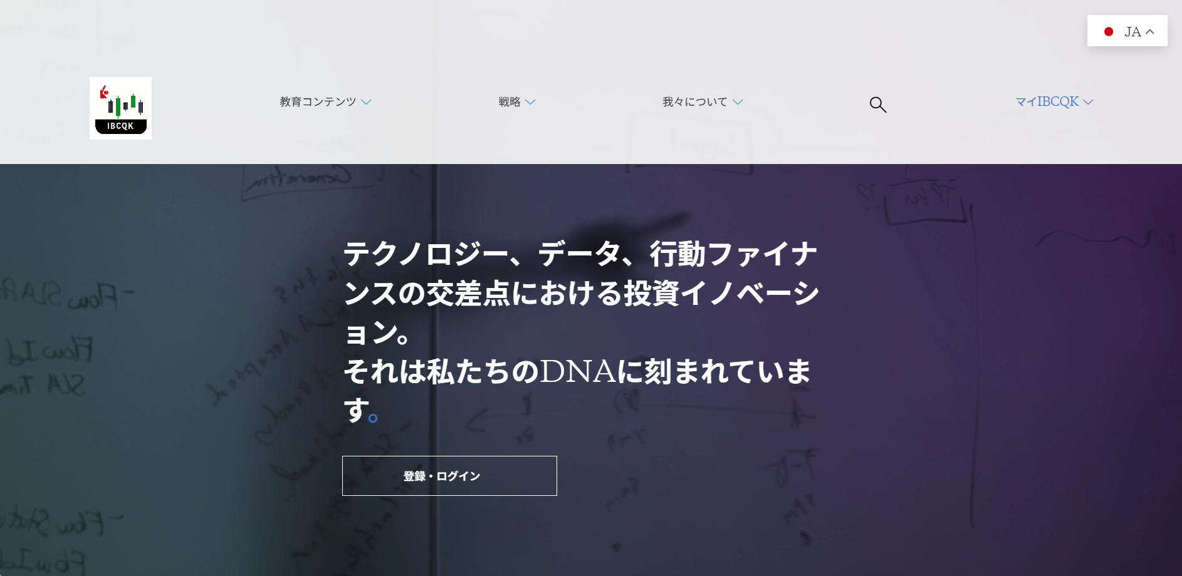Open search with the magnifier icon
This screenshot has width=1182, height=576.
pyautogui.click(x=878, y=105)
